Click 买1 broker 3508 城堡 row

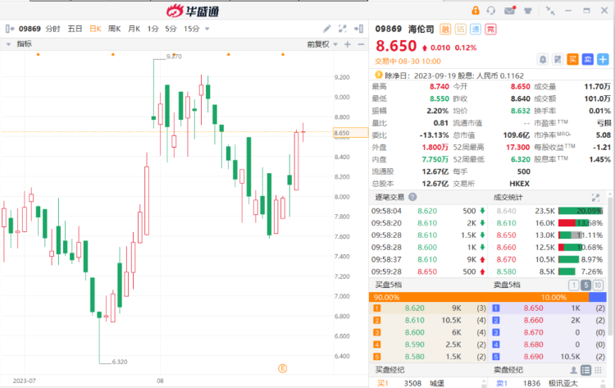coord(427,383)
